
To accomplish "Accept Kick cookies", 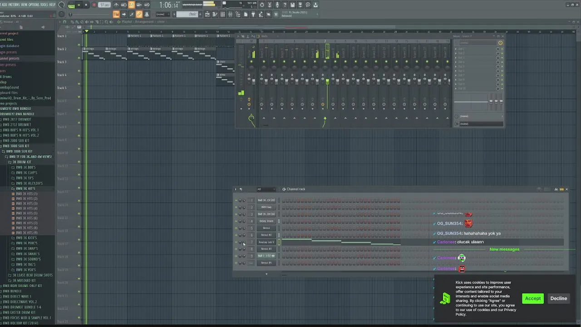I will 532,298.
